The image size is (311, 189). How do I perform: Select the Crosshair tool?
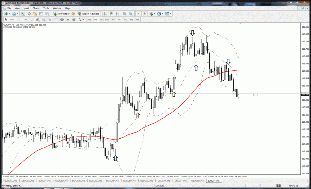pos(12,19)
